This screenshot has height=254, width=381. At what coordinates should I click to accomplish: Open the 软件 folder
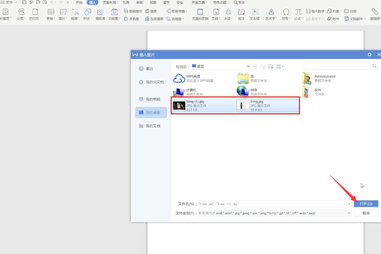313,92
